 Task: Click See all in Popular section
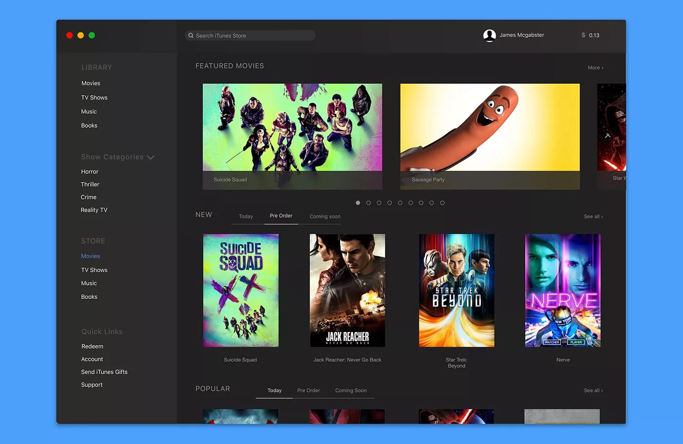(x=593, y=390)
